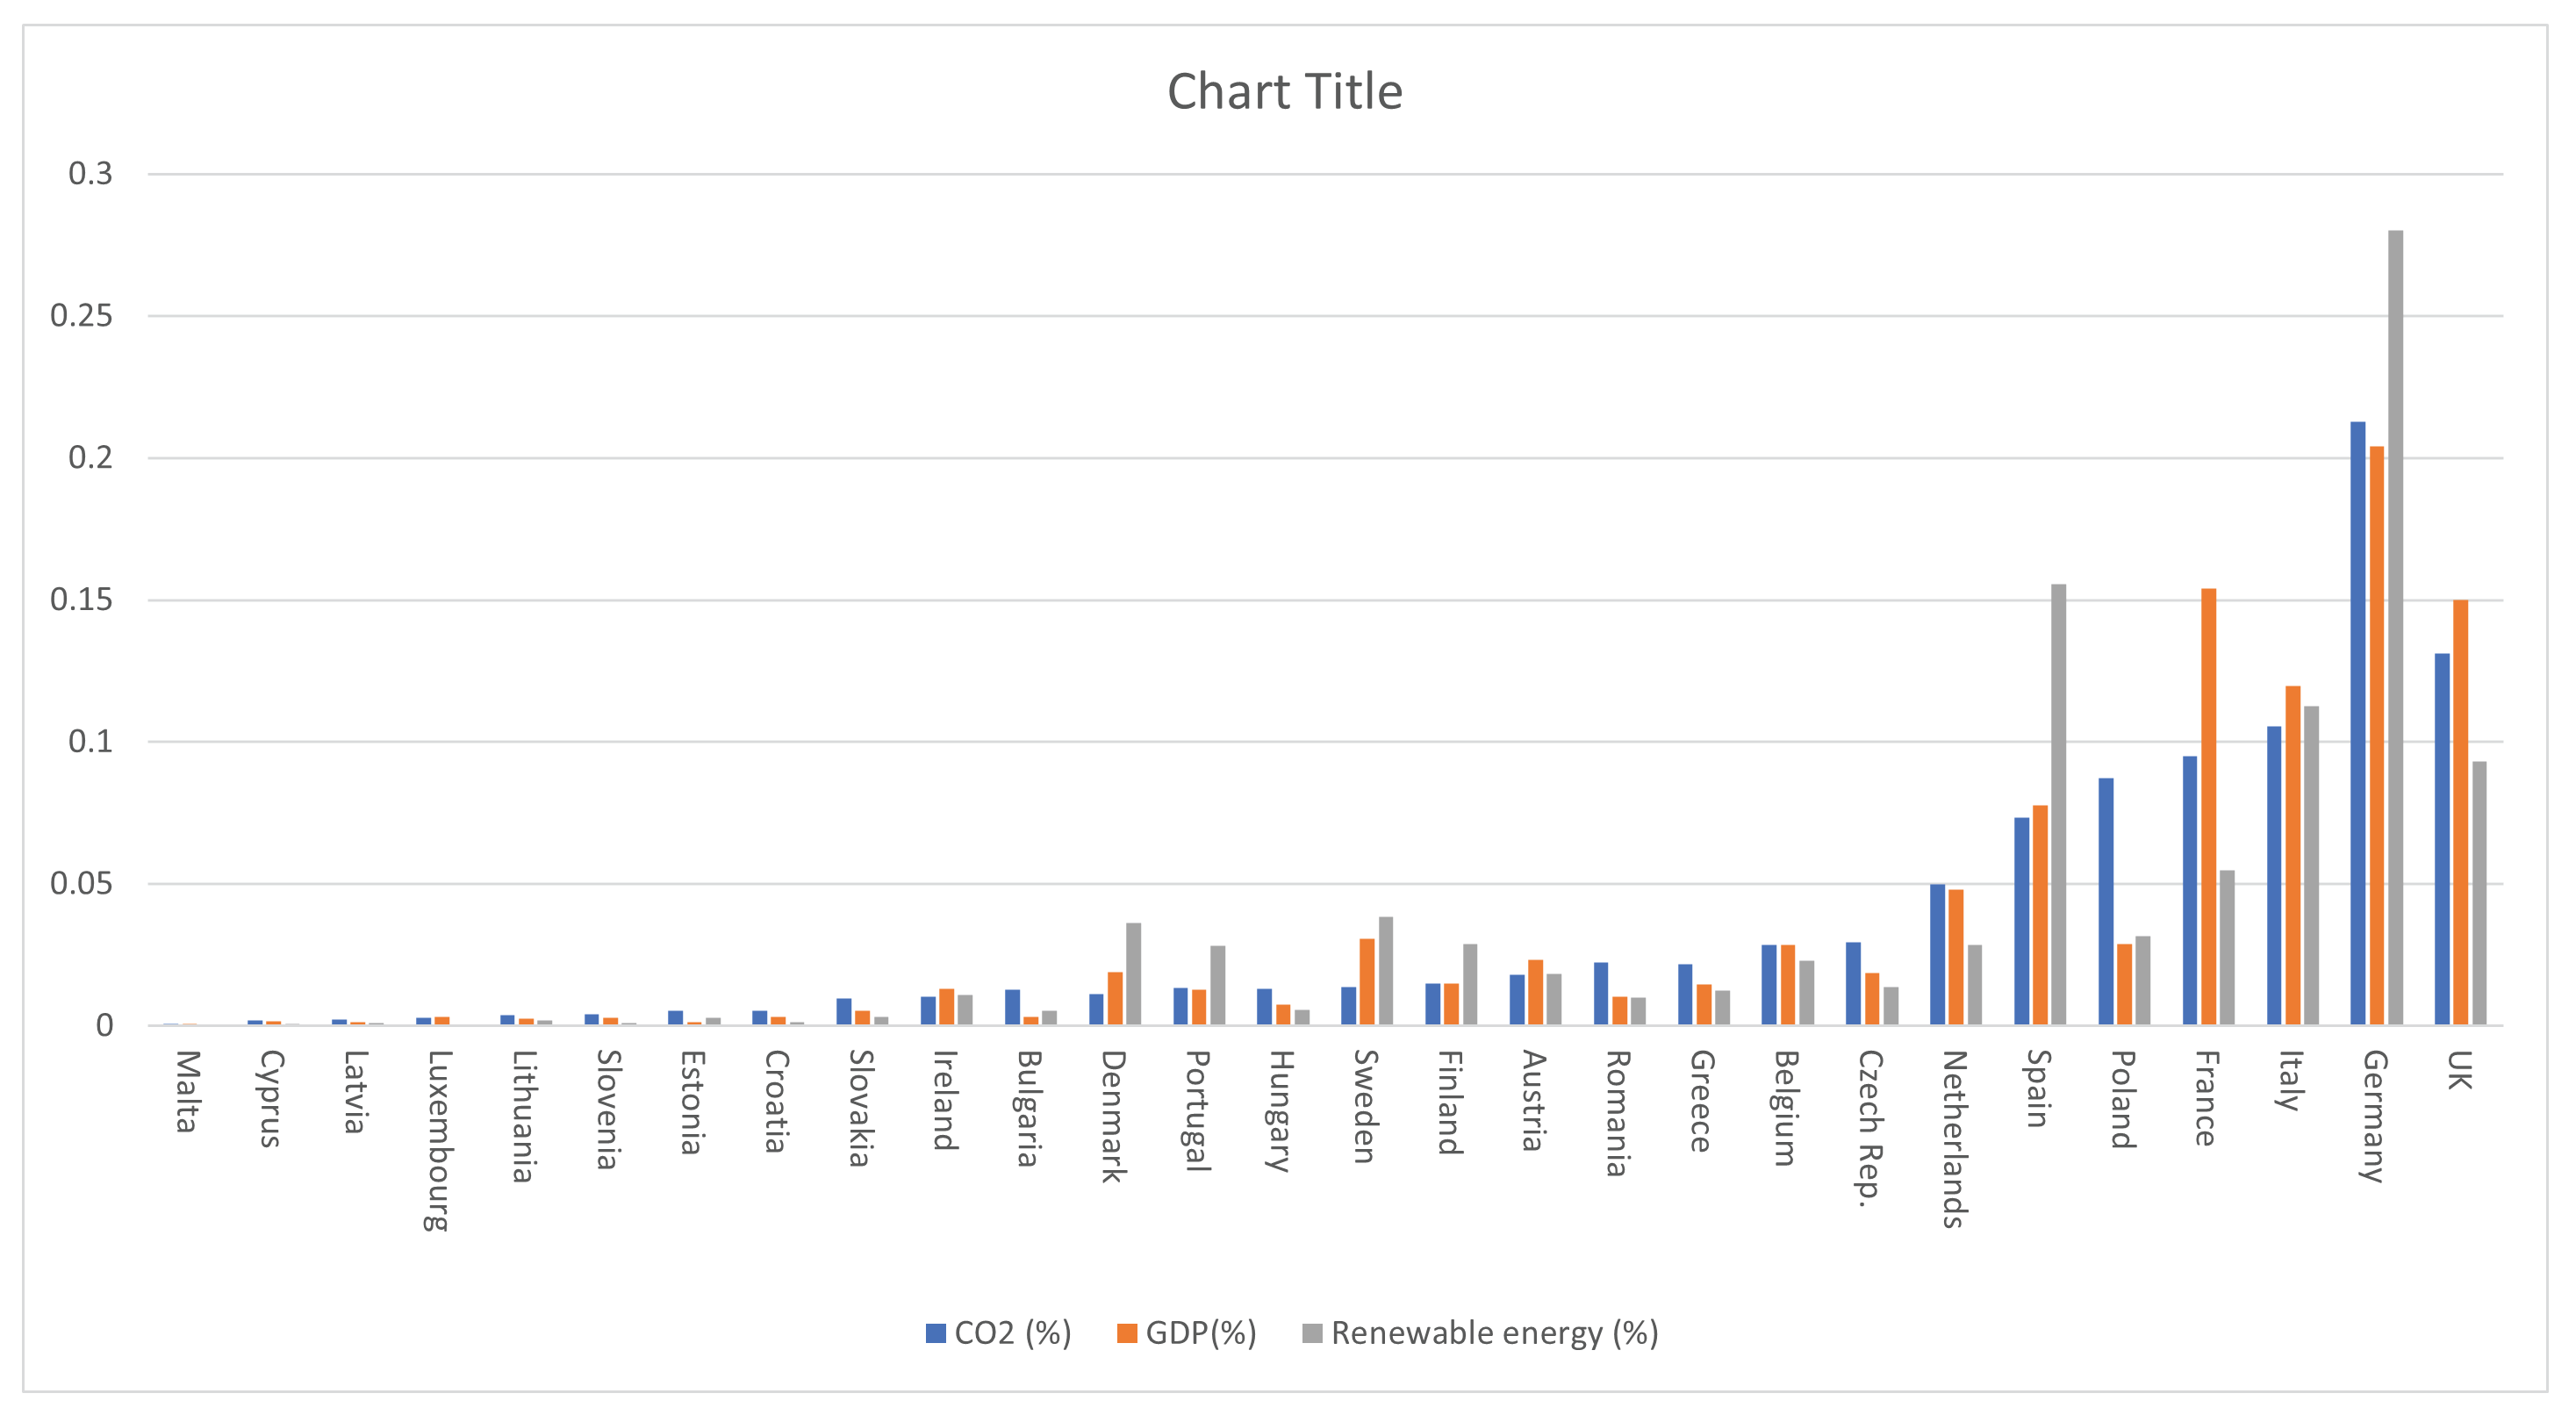The image size is (2576, 1415).
Task: Click Spain's tall gray renewable bar
Action: 2058,804
